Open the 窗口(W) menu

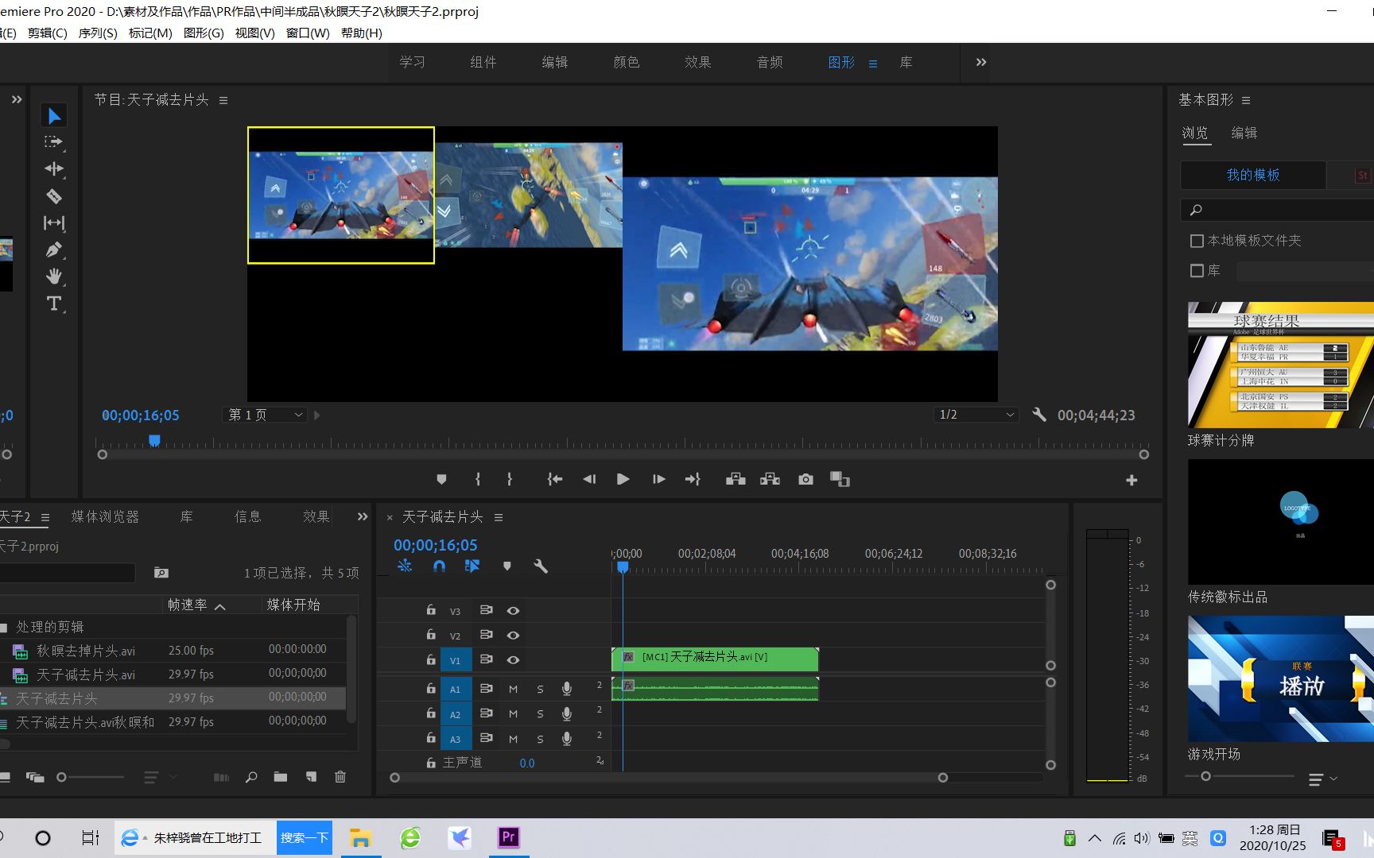308,33
